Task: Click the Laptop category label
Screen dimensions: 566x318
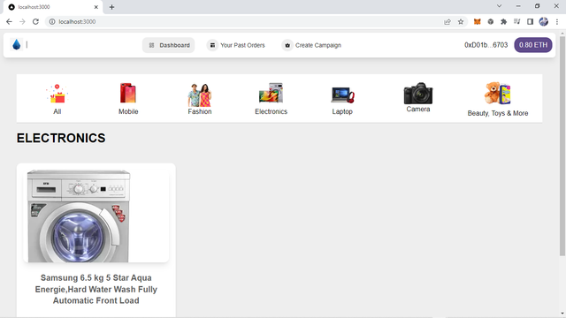Action: 342,112
